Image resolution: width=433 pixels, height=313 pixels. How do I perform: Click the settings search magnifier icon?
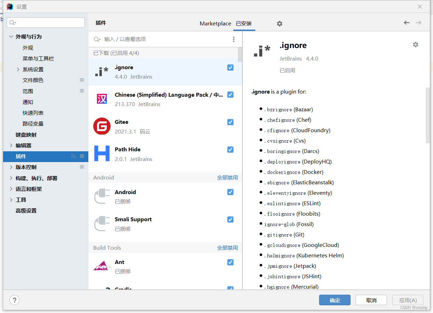[13, 23]
